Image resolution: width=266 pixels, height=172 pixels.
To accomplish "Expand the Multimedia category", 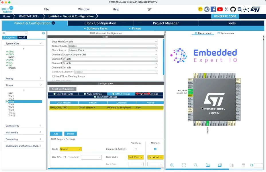I will [x=41, y=132].
